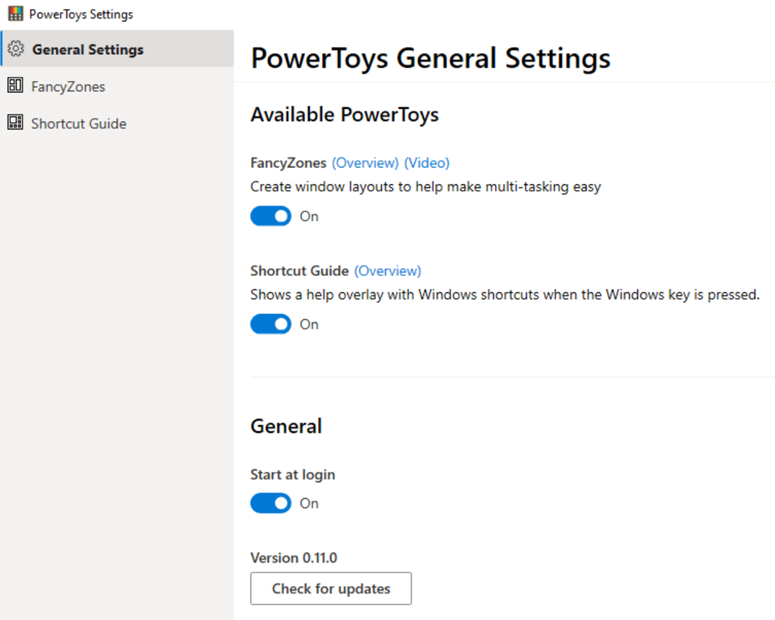Open the FancyZones Overview link

point(365,163)
